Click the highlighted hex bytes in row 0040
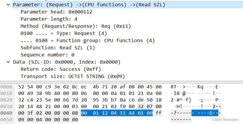Viewport: 243px width, 124px height. click(x=117, y=113)
